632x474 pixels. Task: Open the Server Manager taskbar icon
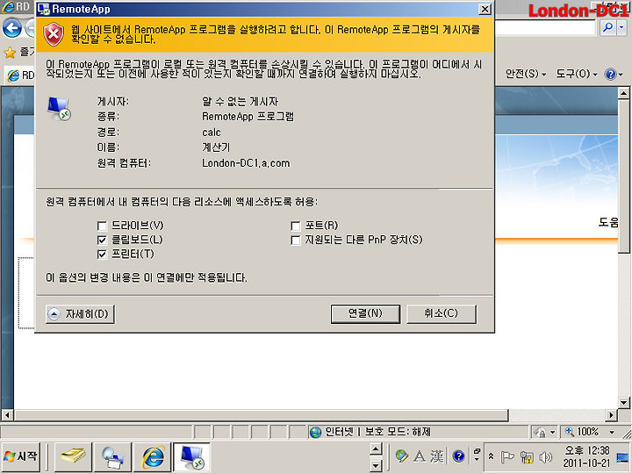click(73, 456)
